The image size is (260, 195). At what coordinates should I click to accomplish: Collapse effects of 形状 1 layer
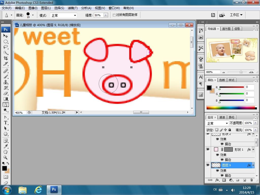click(253, 149)
